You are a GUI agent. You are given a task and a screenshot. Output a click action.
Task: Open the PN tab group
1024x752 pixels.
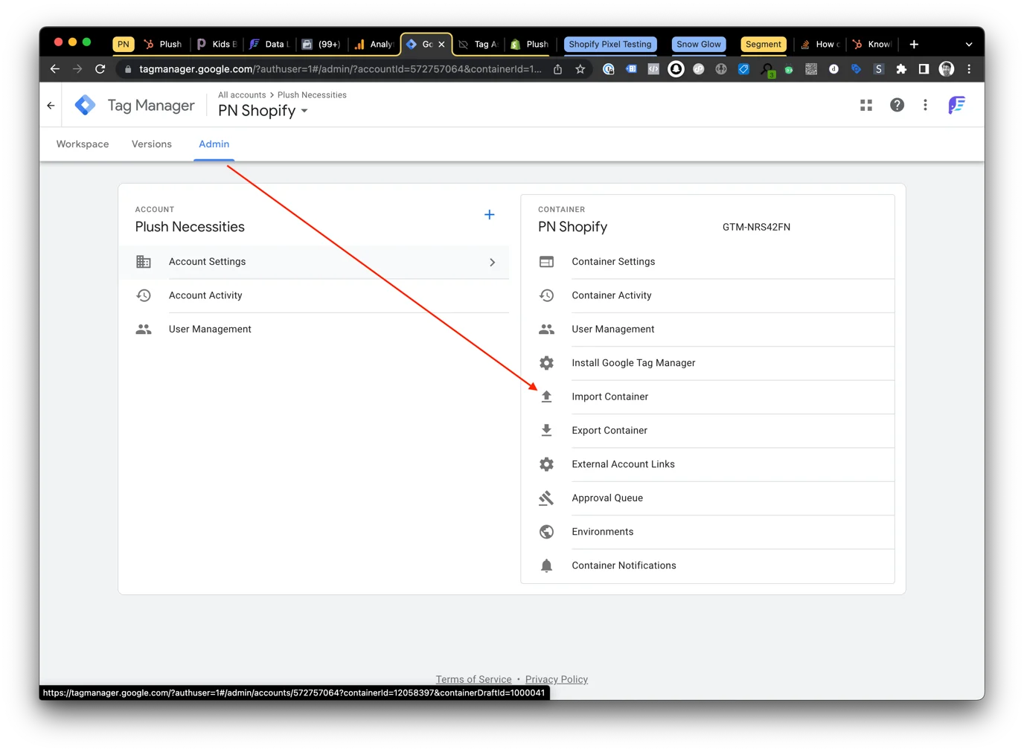pyautogui.click(x=124, y=44)
